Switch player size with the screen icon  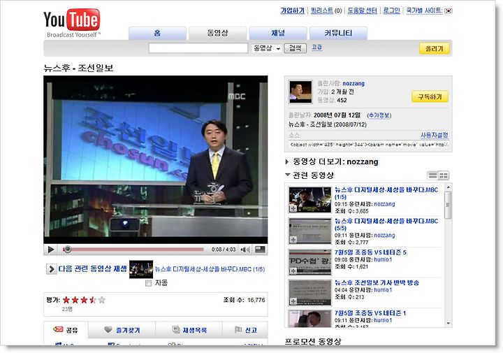tap(260, 250)
